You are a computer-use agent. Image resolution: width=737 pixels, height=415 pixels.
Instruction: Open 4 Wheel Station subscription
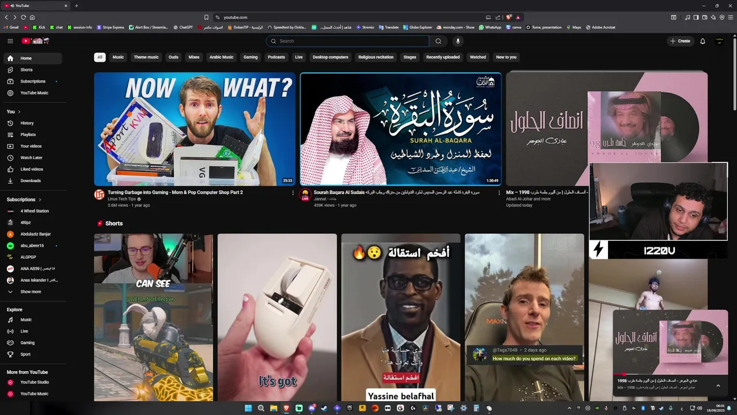(33, 211)
